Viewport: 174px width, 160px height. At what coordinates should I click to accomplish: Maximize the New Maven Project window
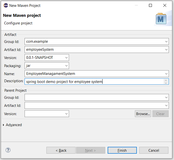coord(150,5)
